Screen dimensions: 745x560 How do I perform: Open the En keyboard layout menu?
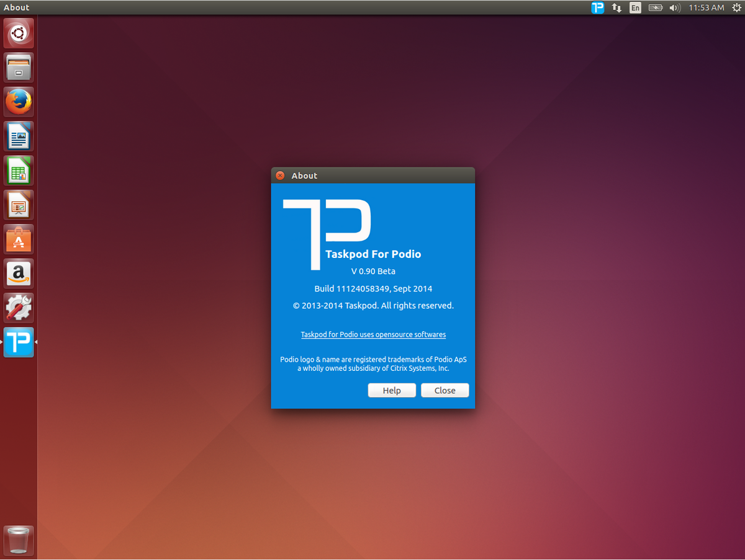(635, 7)
